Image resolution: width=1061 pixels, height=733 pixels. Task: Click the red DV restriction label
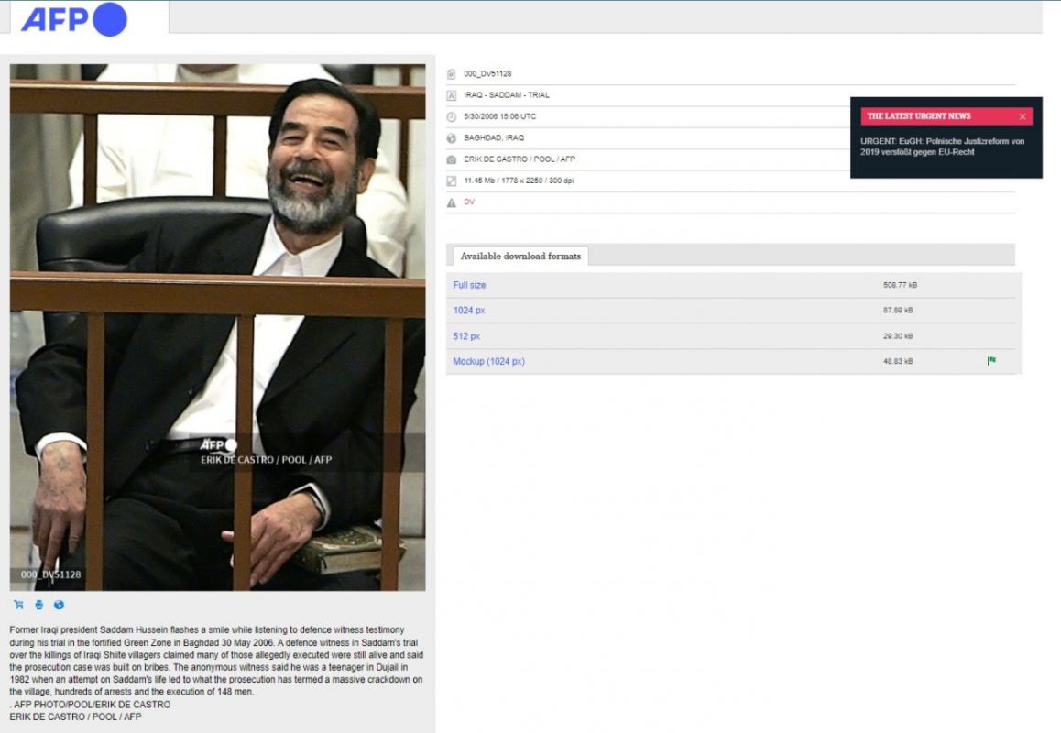(x=469, y=202)
